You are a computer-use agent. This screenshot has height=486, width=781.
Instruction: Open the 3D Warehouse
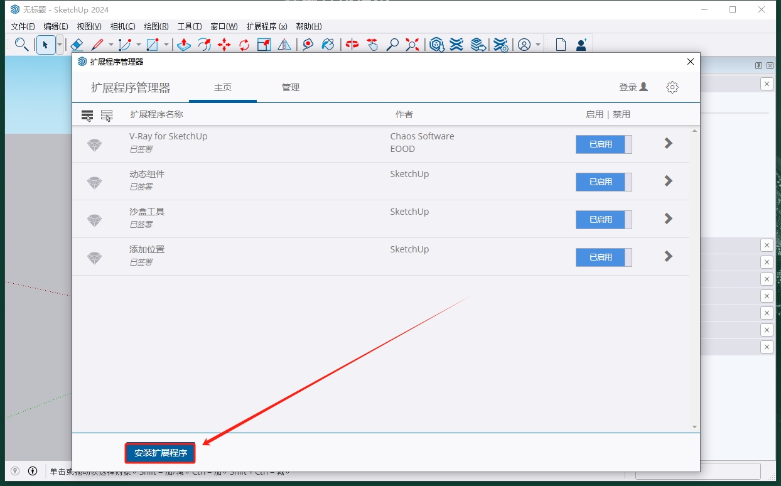pyautogui.click(x=437, y=45)
